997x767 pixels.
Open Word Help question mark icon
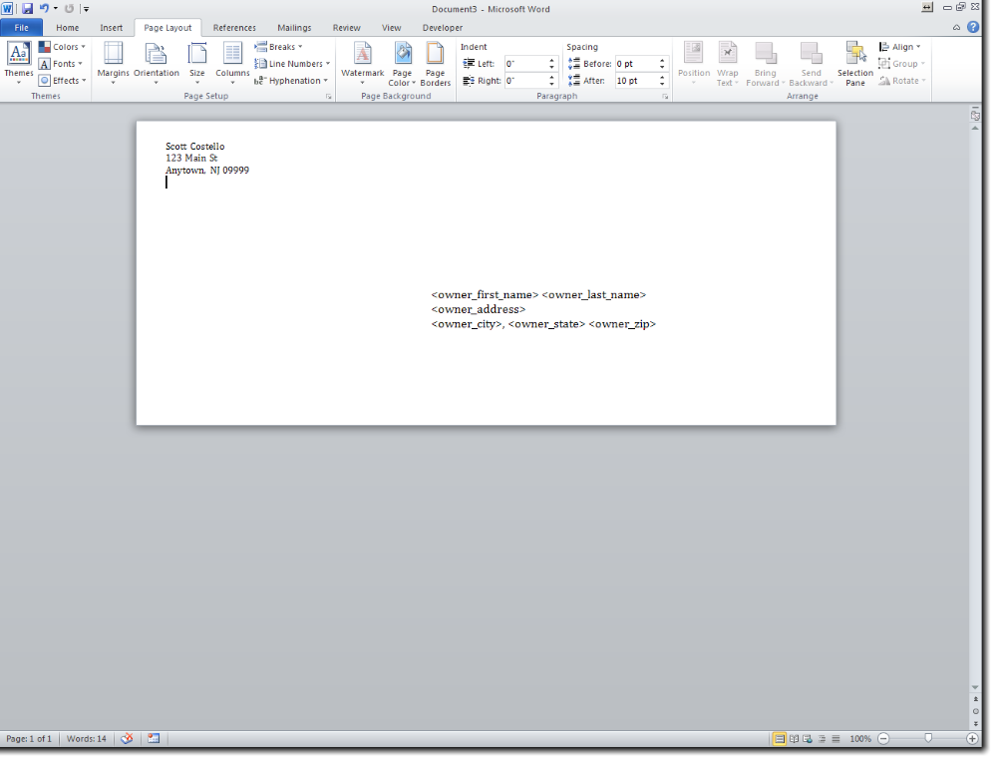click(x=973, y=27)
